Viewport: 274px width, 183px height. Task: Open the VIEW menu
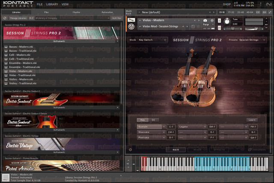click(x=65, y=4)
